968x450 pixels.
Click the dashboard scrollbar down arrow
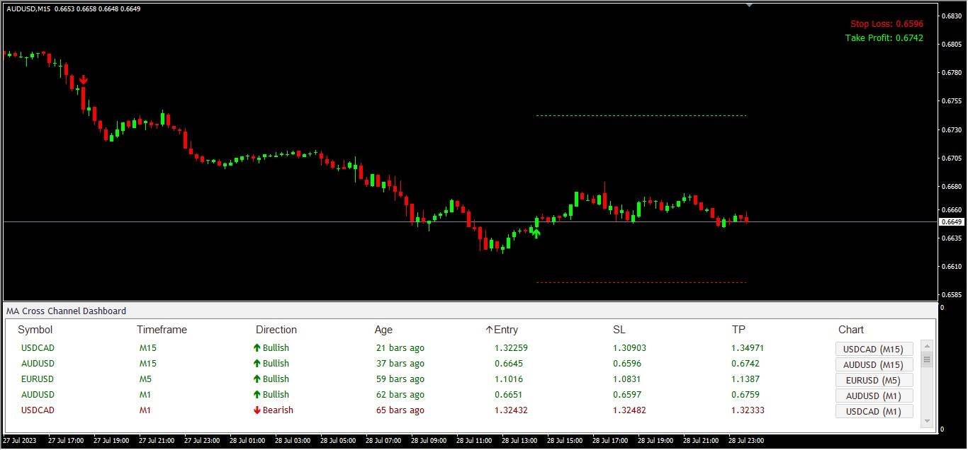point(926,421)
